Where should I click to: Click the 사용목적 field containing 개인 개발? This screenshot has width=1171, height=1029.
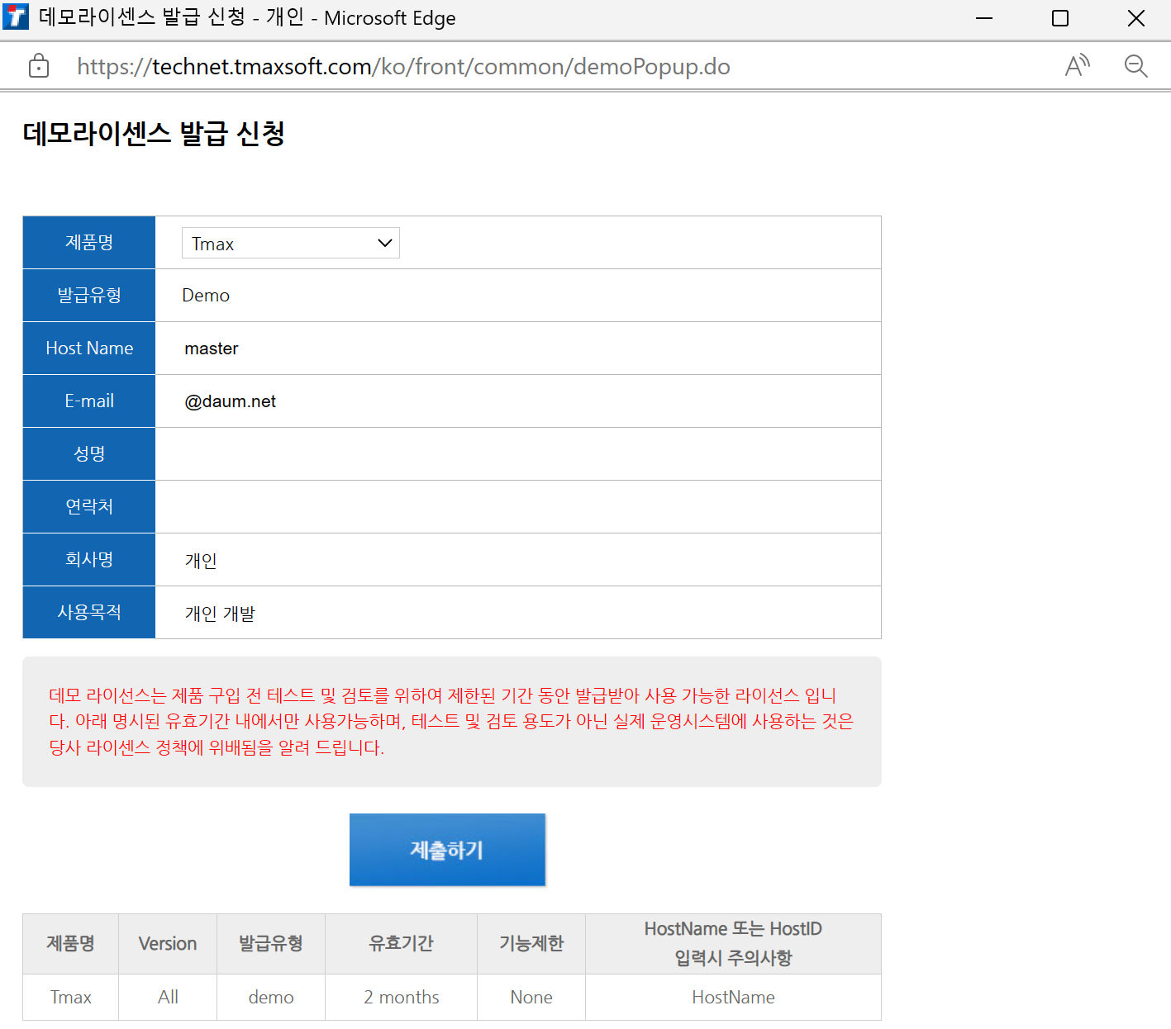[x=518, y=613]
